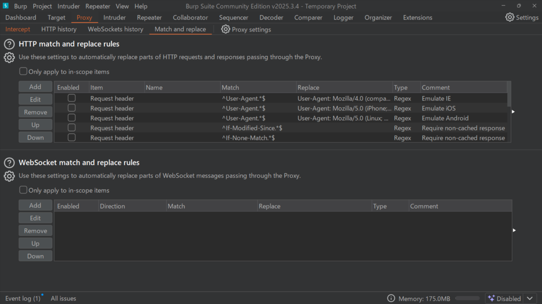The image size is (542, 304).
Task: Expand the arrow right of the WebSocket rules table
Action: (x=514, y=230)
